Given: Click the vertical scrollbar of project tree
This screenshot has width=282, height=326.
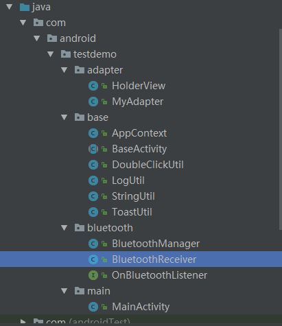Looking at the screenshot, I should tap(281, 129).
